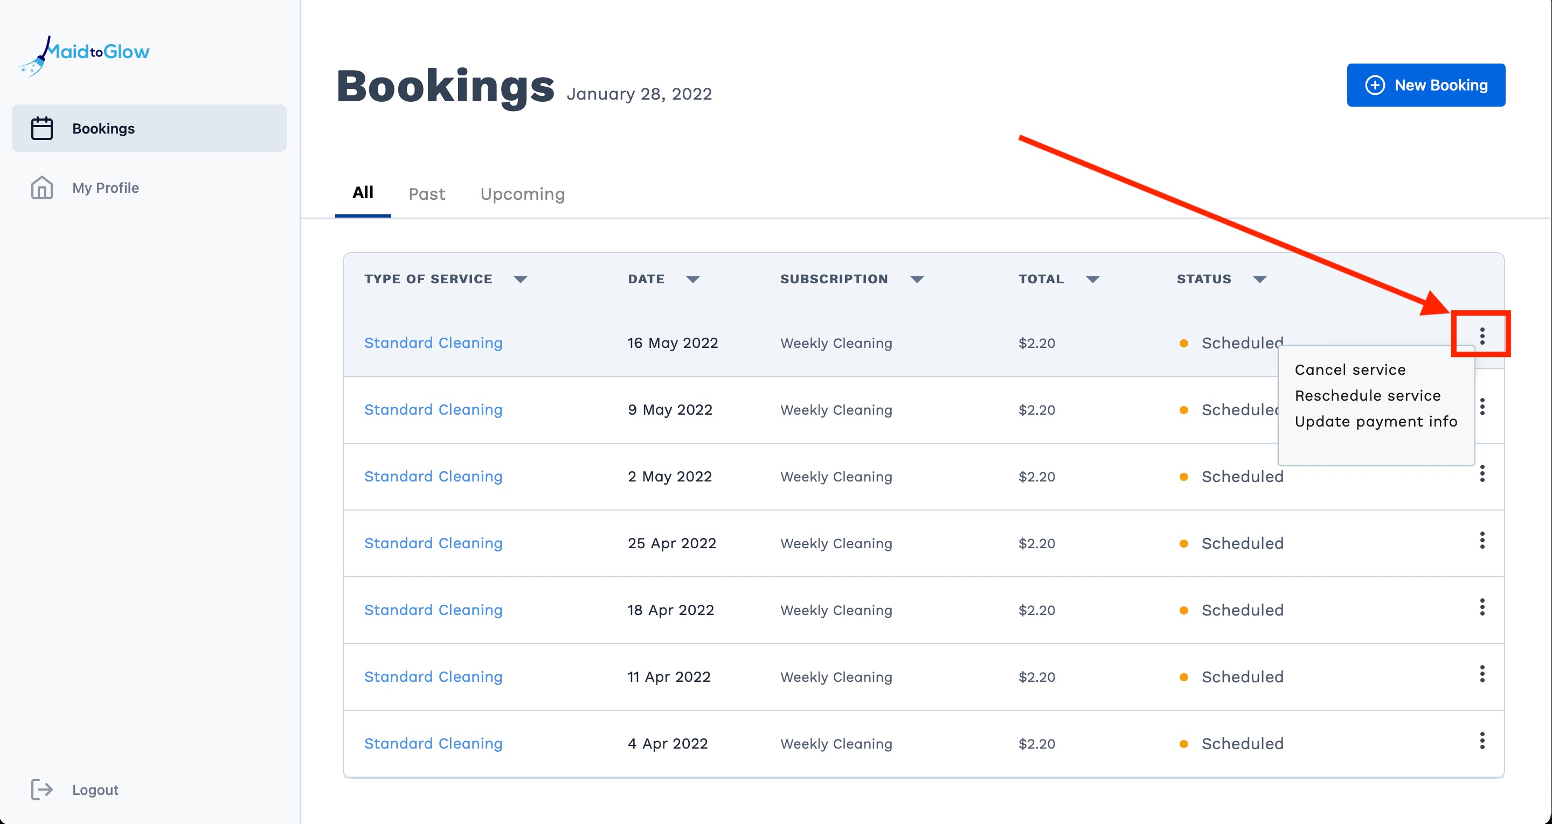
Task: Click Weekly Cleaning in 16 May row
Action: tap(836, 344)
